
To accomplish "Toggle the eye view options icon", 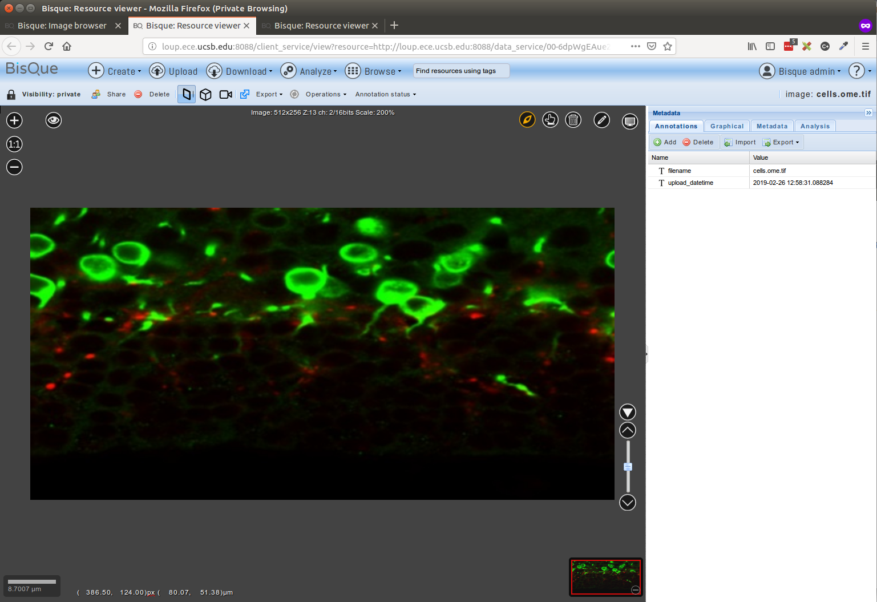I will [x=54, y=120].
